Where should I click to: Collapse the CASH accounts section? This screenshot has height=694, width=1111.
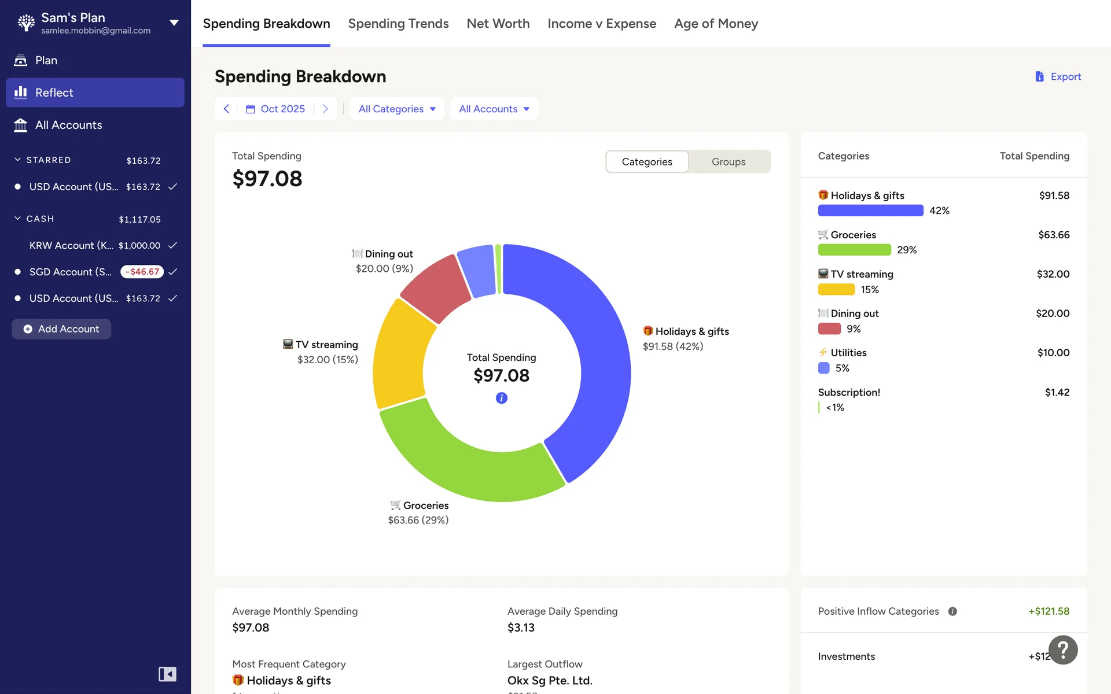pyautogui.click(x=18, y=219)
